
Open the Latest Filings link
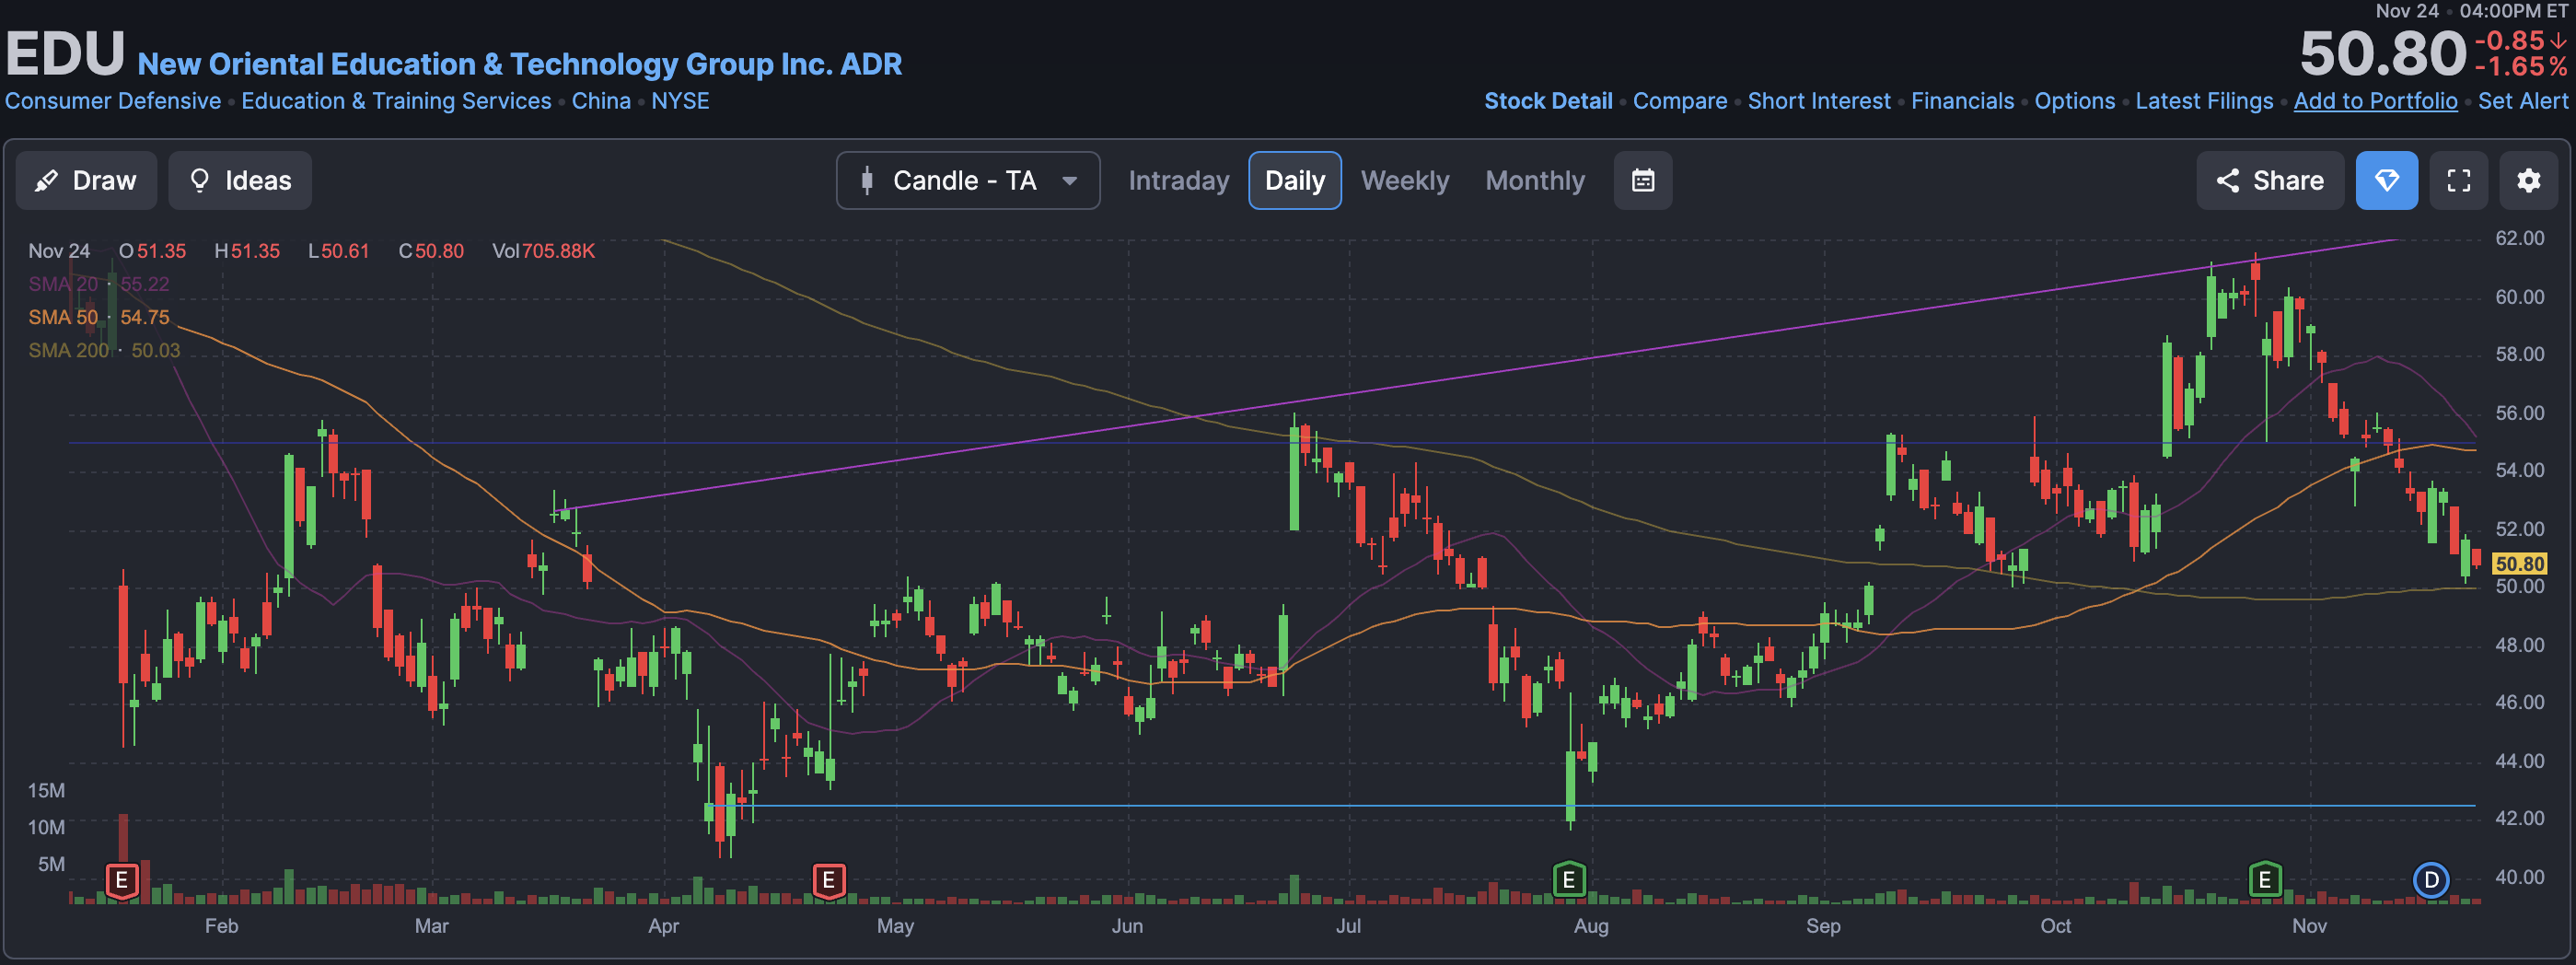tap(2203, 101)
